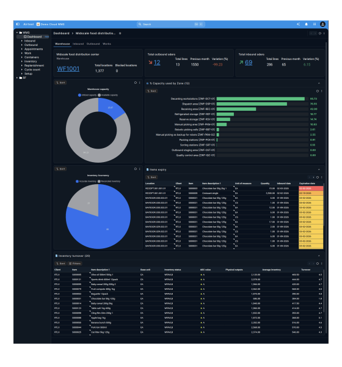Toggle Utilized capacity legend in Warehouse capacity chart
Image resolution: width=342 pixels, height=367 pixels.
coord(87,95)
